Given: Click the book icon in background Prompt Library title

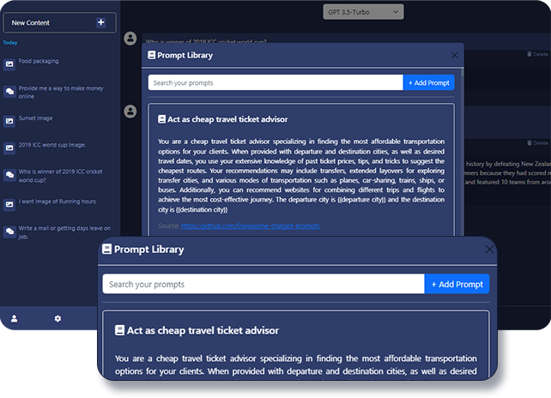Looking at the screenshot, I should pos(151,55).
